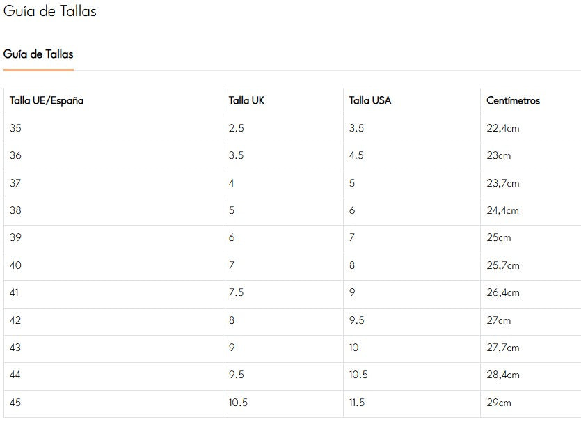Click the EU size 41 cell
This screenshot has width=581, height=429.
(x=15, y=292)
